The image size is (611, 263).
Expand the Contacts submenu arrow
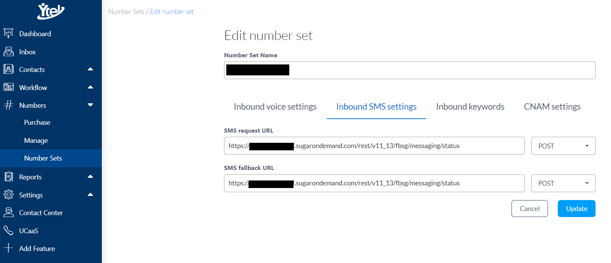pos(90,69)
